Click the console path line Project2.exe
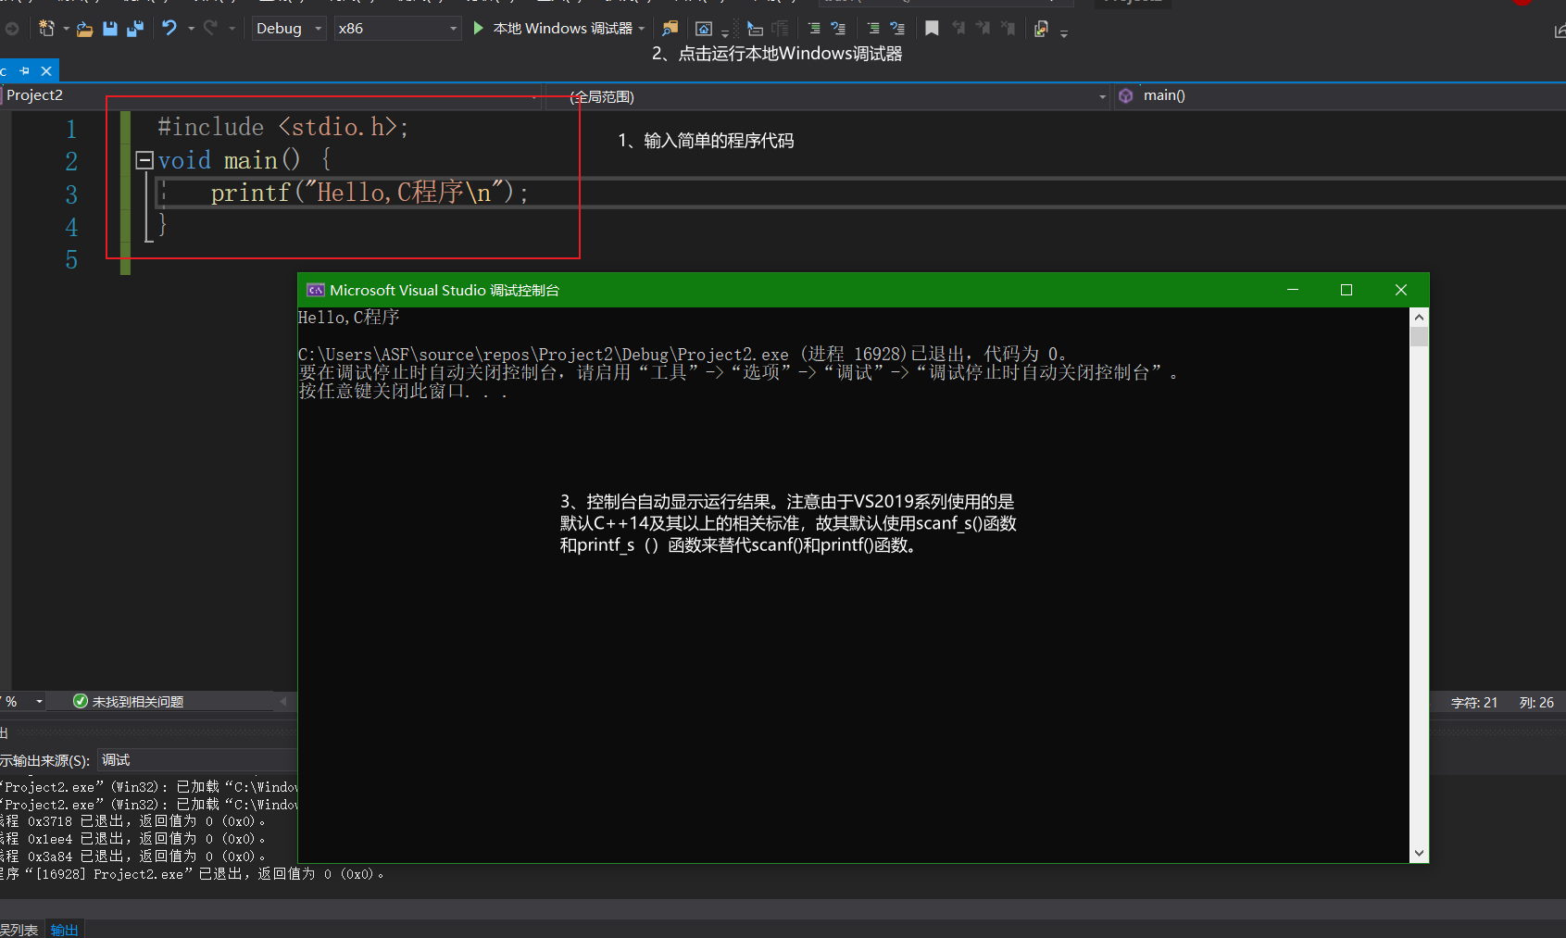This screenshot has width=1566, height=938. pos(683,354)
